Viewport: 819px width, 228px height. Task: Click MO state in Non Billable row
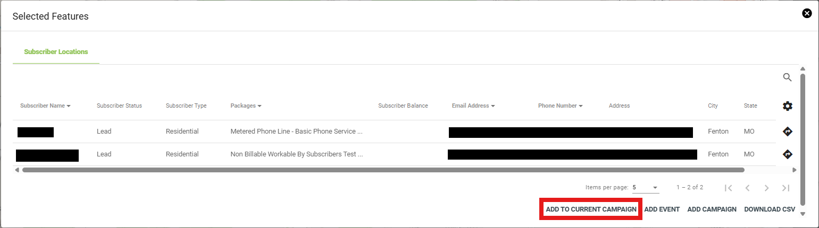749,154
